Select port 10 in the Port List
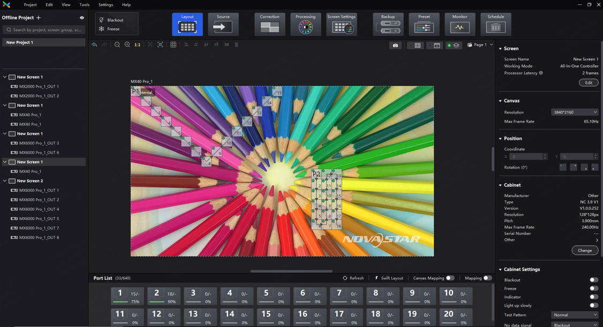 [x=456, y=296]
